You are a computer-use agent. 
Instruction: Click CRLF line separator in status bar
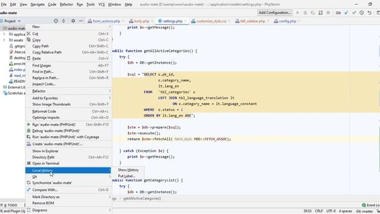(319, 211)
